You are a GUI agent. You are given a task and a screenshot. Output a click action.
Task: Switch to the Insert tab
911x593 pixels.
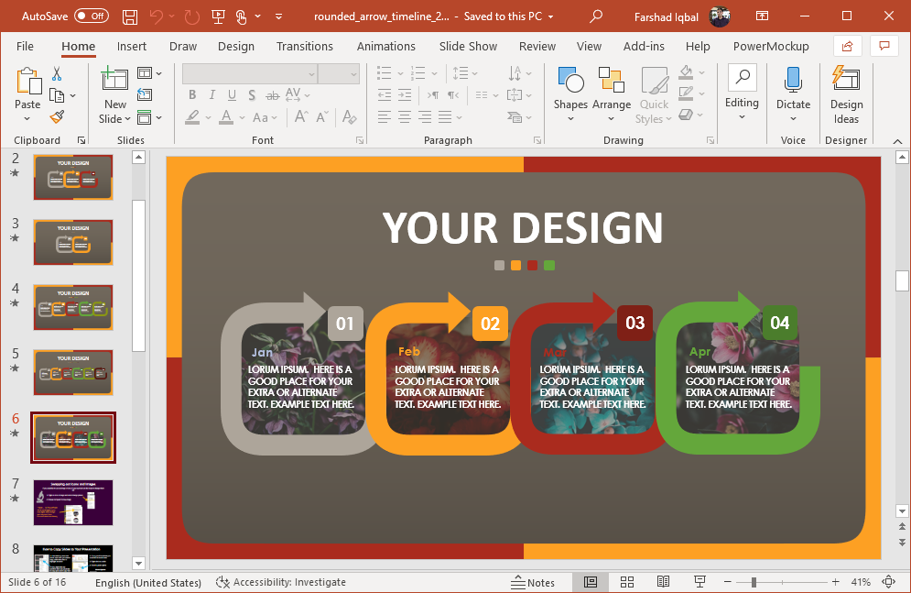(131, 46)
